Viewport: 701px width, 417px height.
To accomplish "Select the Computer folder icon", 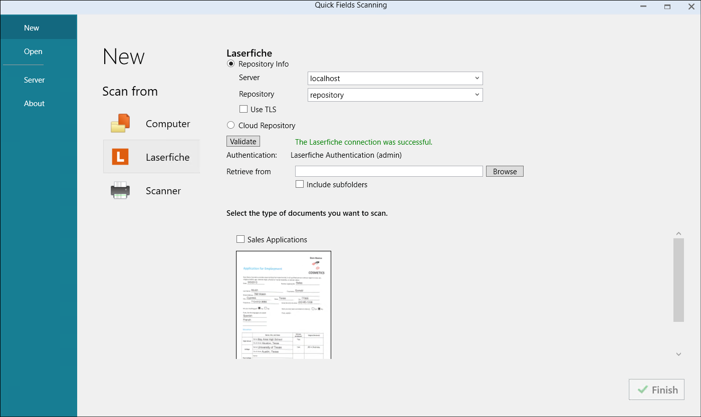I will 120,124.
